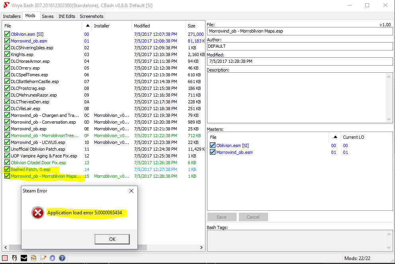Select the Oblivion Citadel Door Fix.esp row
This screenshot has height=264, width=395.
click(104, 163)
